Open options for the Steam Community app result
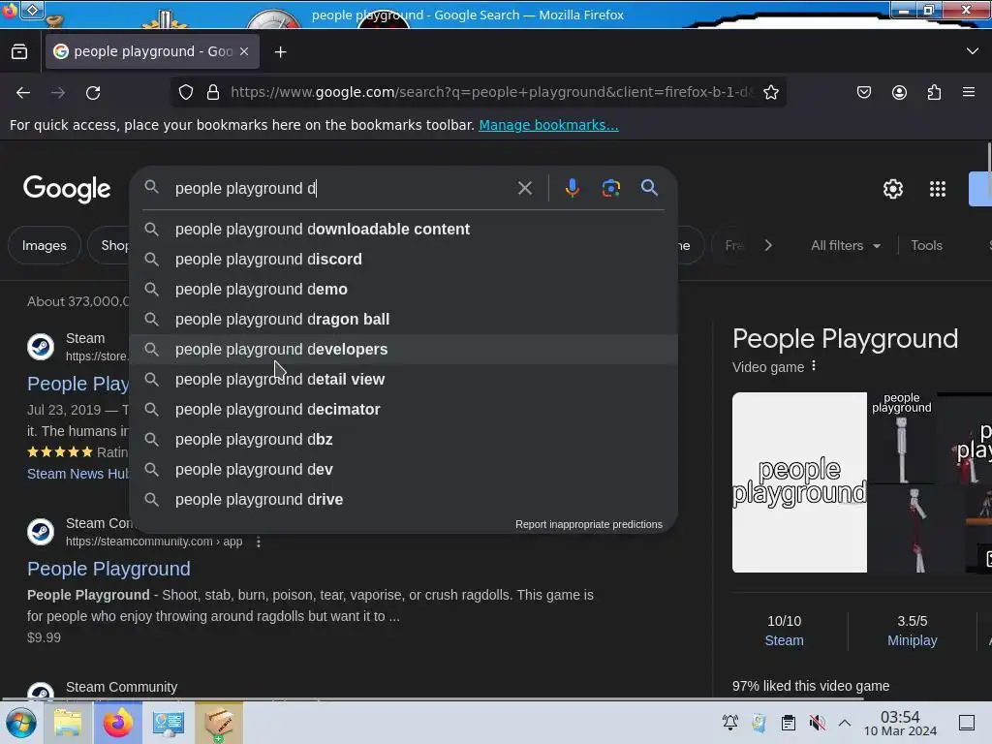Viewport: 992px width, 744px height. point(258,542)
